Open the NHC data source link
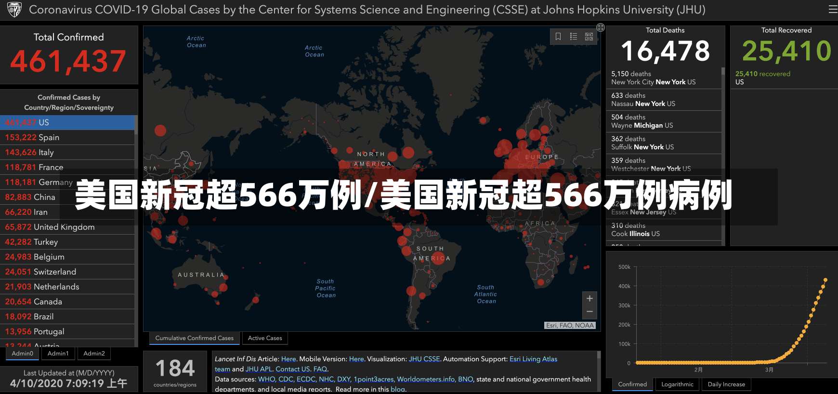Screen dimensions: 838x394 [326, 379]
